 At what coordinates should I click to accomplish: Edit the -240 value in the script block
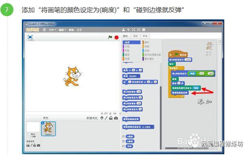[x=188, y=60]
